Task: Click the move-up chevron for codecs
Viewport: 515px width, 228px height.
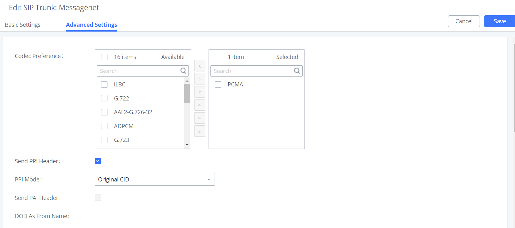Action: click(200, 105)
